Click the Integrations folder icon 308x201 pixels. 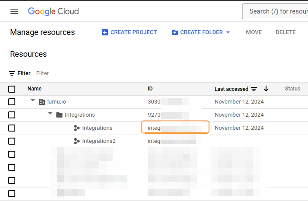pyautogui.click(x=59, y=115)
